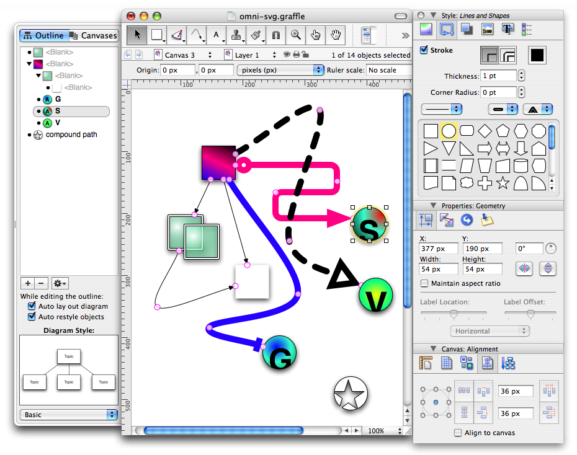577x455 pixels.
Task: Select the compound path outline item
Action: click(x=71, y=135)
